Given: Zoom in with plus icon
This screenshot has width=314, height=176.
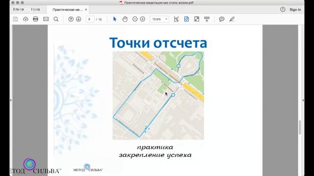Looking at the screenshot, I should [x=143, y=19].
